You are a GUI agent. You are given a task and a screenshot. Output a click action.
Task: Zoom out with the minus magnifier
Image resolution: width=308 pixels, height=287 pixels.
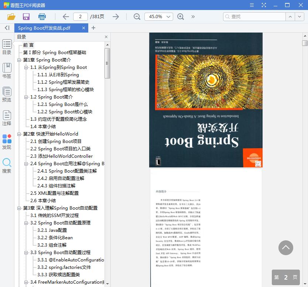point(137,17)
